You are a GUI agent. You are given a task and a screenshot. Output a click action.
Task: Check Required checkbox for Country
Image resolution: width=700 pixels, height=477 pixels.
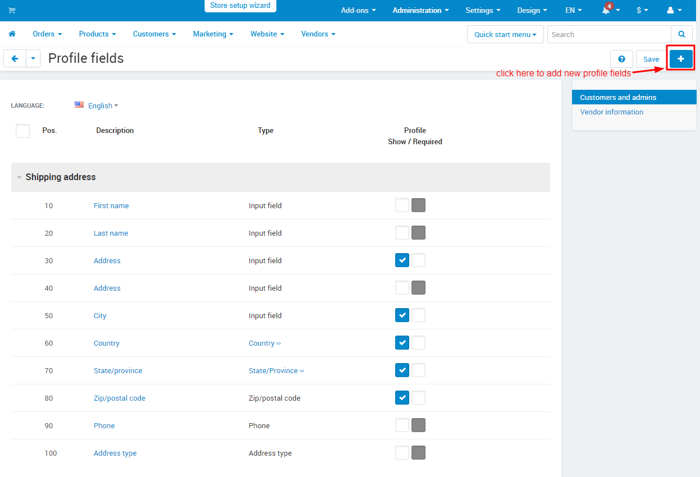[x=418, y=343]
